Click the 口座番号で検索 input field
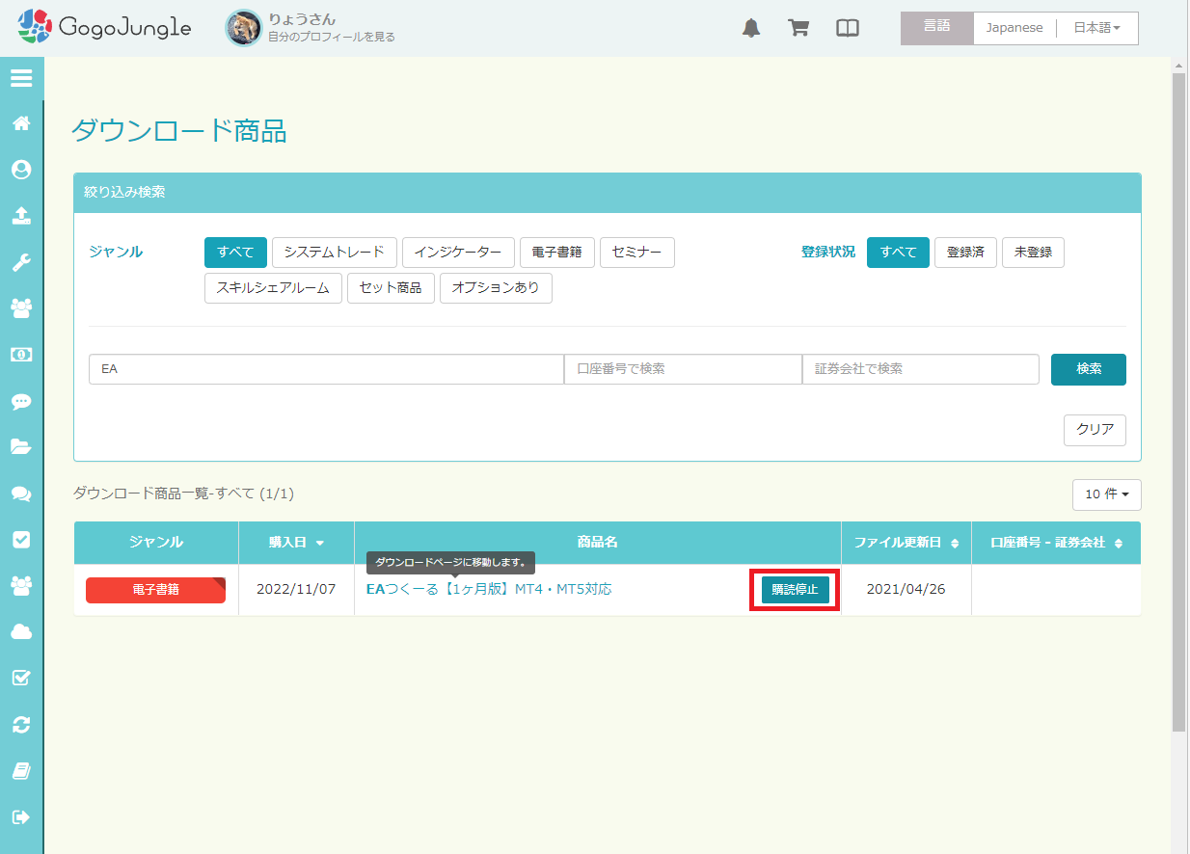Image resolution: width=1190 pixels, height=854 pixels. [683, 369]
